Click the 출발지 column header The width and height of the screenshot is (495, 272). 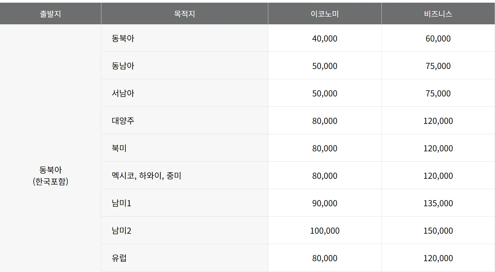pos(50,14)
